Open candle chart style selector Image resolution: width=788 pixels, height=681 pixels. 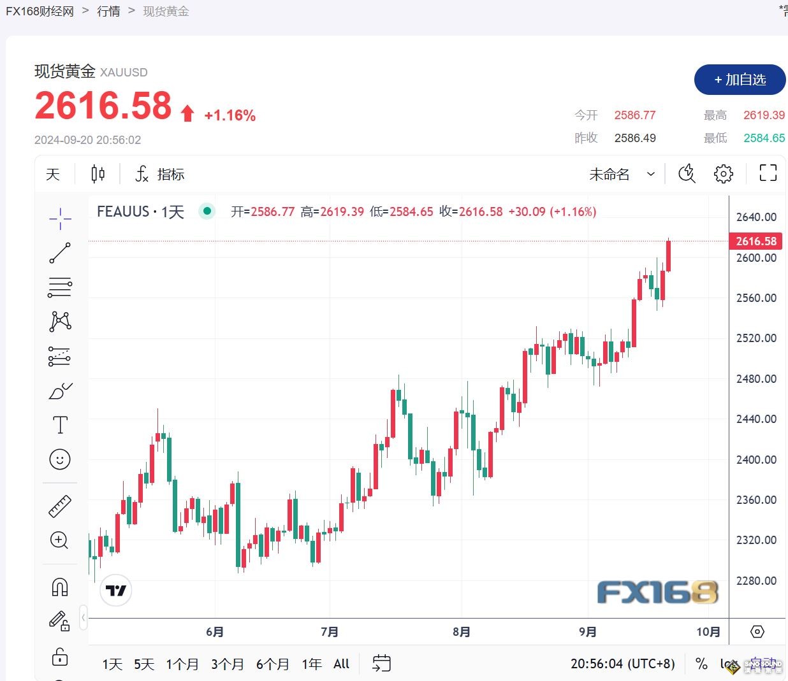pos(98,173)
